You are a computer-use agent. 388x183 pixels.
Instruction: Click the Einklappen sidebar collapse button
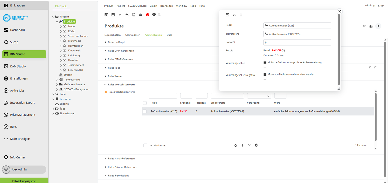(17, 5)
